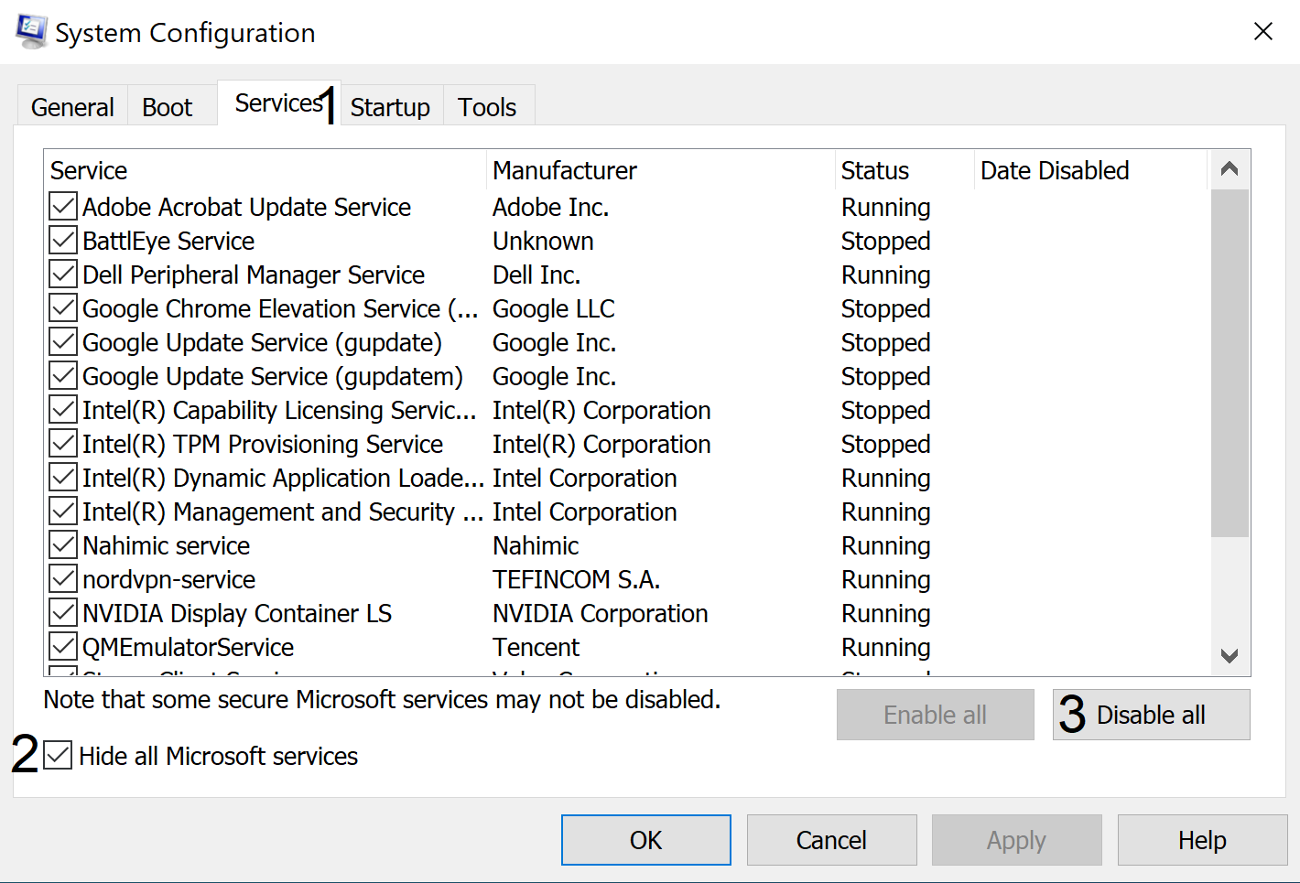Go to the Startup tab
The image size is (1300, 883).
390,107
